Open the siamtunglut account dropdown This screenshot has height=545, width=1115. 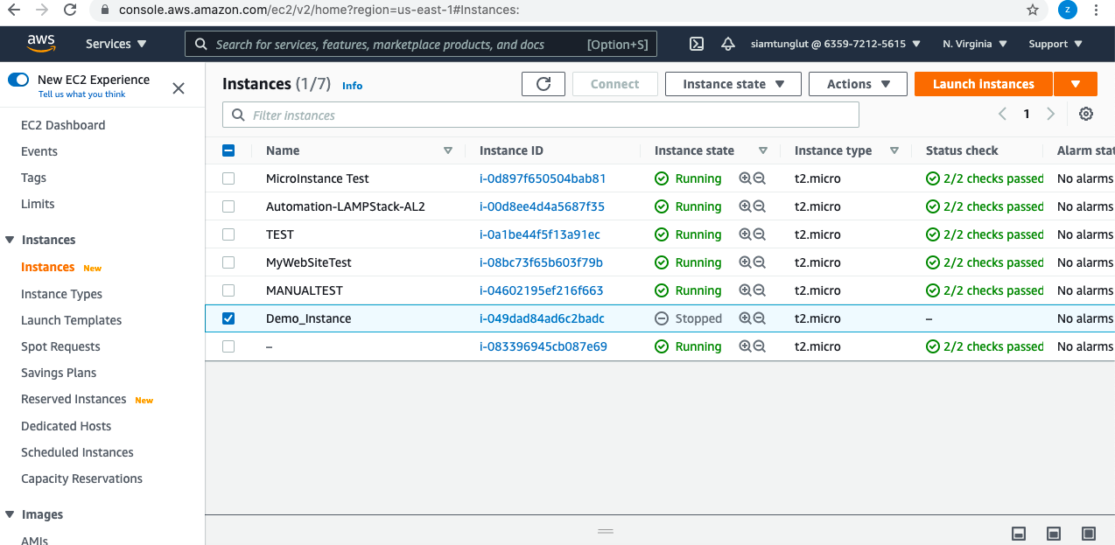[x=836, y=44]
